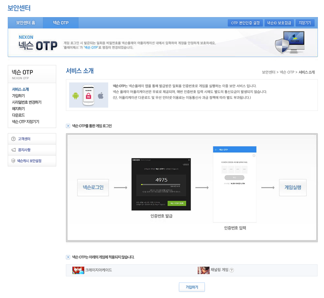Image resolution: width=324 pixels, height=298 pixels.
Task: Click the Apple logo icon
Action: 101,96
